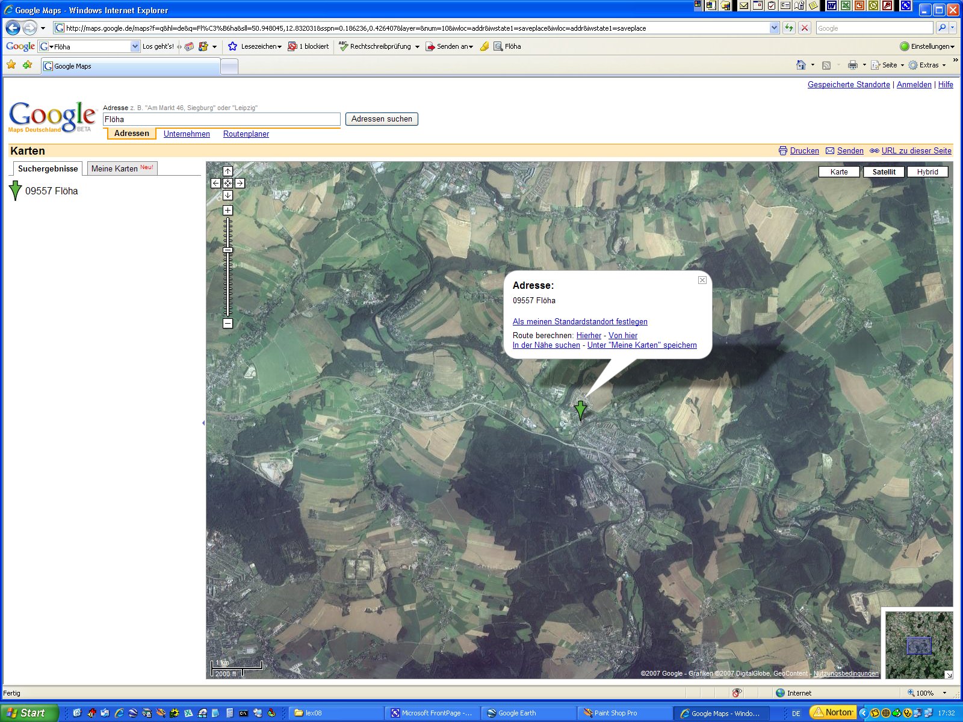Click the Add to Favorites star-plus icon

click(27, 65)
